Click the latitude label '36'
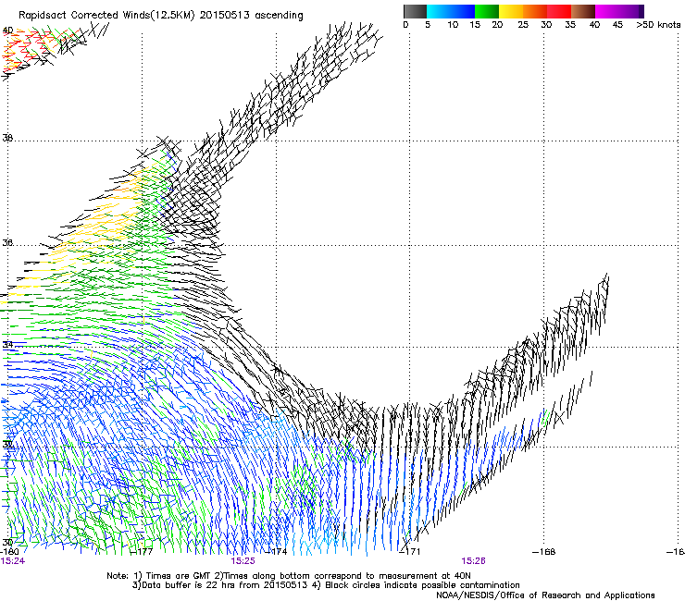The width and height of the screenshot is (685, 601). click(x=7, y=242)
